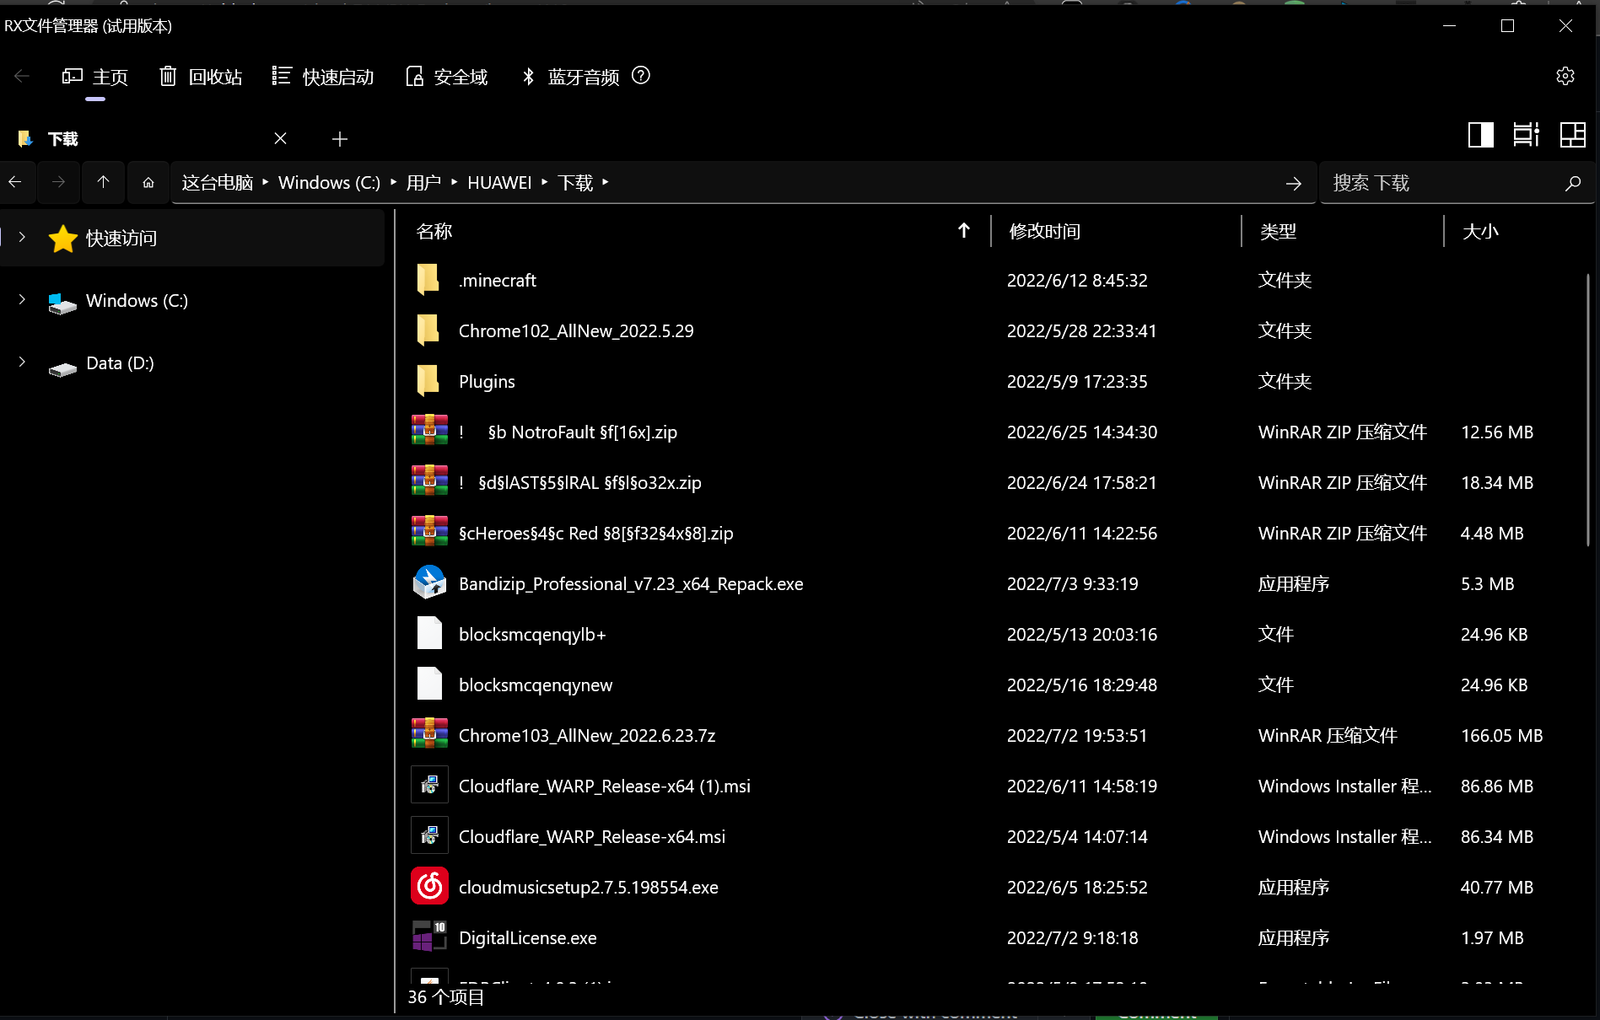Viewport: 1600px width, 1020px height.
Task: Collapse the 快速访问 section
Action: pos(21,238)
